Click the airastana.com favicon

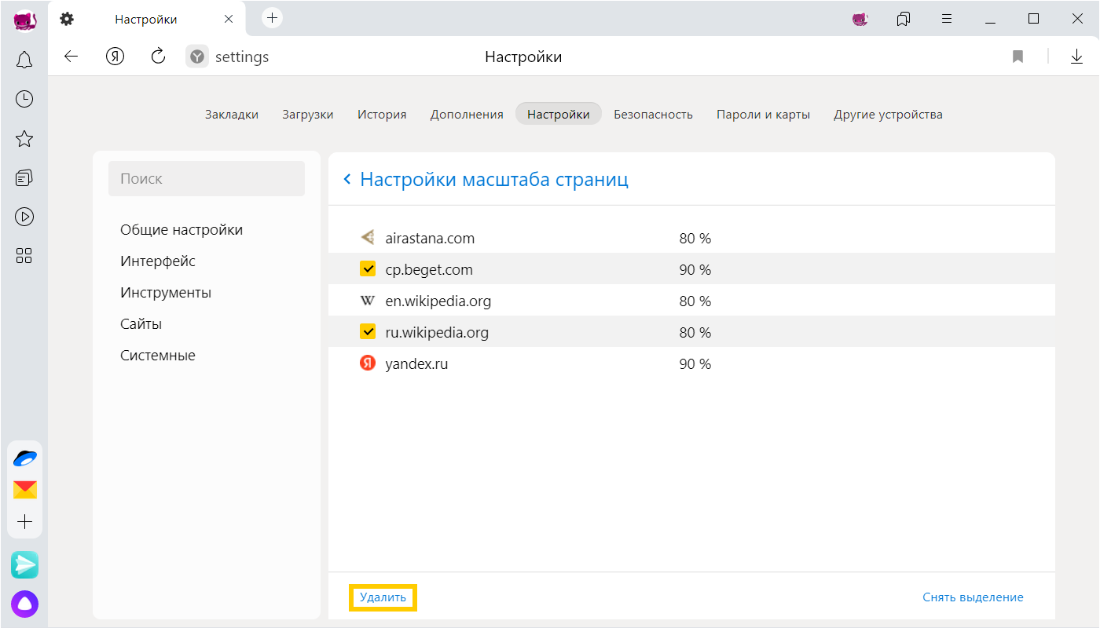(x=367, y=237)
